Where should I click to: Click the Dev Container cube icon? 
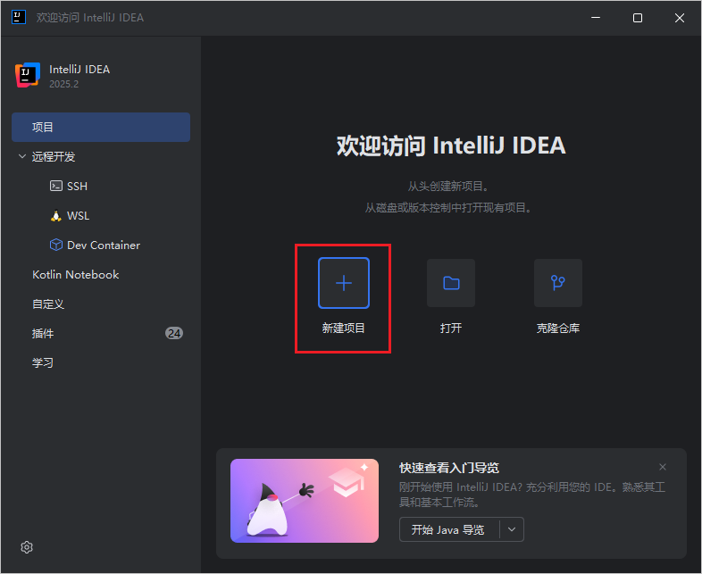pos(56,245)
